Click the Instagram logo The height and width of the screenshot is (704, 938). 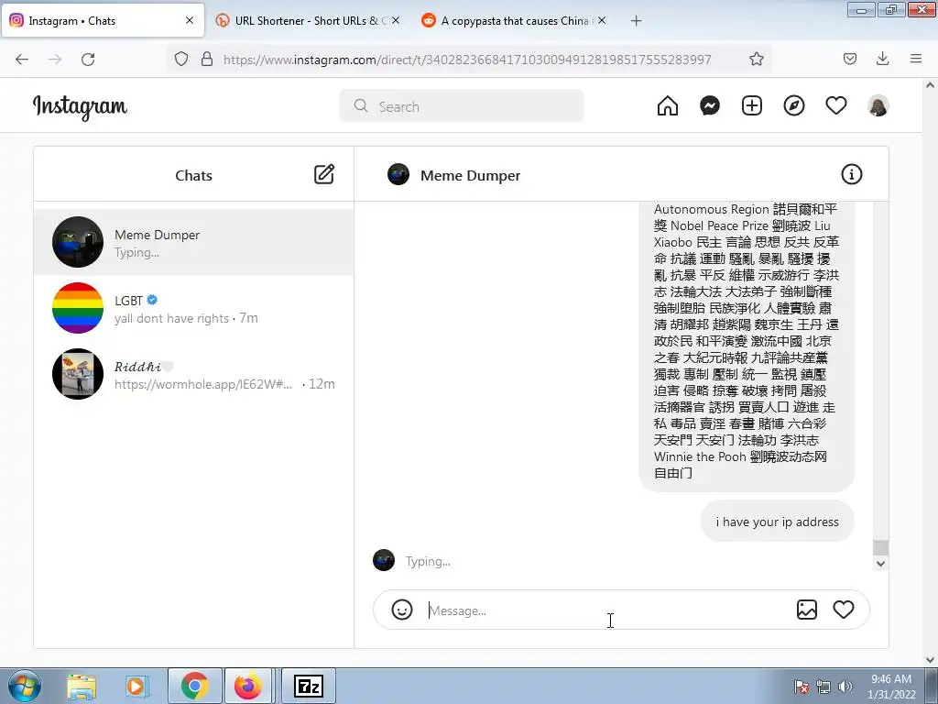pos(80,107)
